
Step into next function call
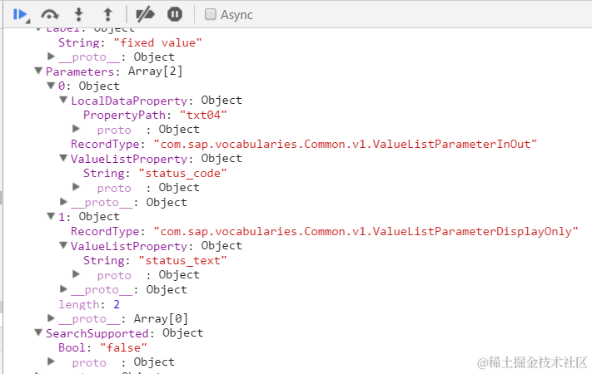point(78,15)
